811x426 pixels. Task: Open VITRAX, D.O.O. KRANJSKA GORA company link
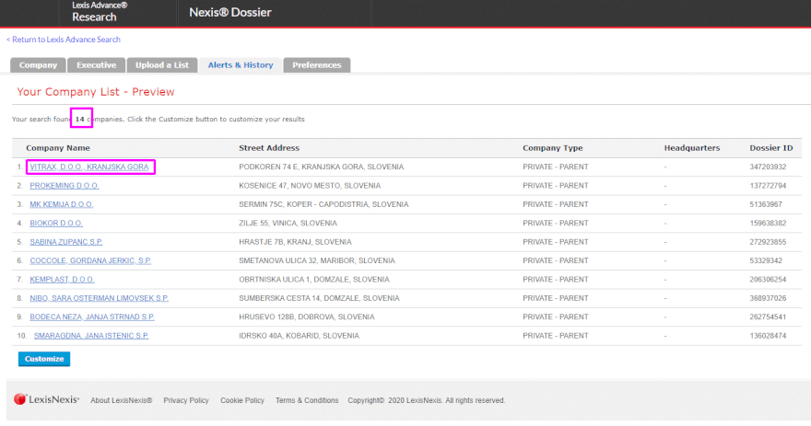(89, 167)
